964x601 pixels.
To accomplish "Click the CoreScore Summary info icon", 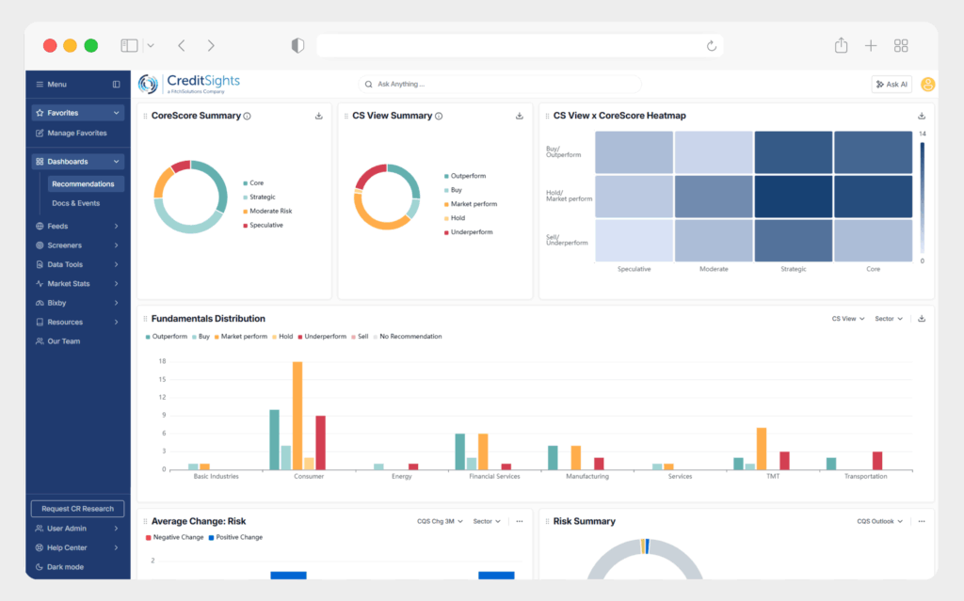I will (x=248, y=117).
